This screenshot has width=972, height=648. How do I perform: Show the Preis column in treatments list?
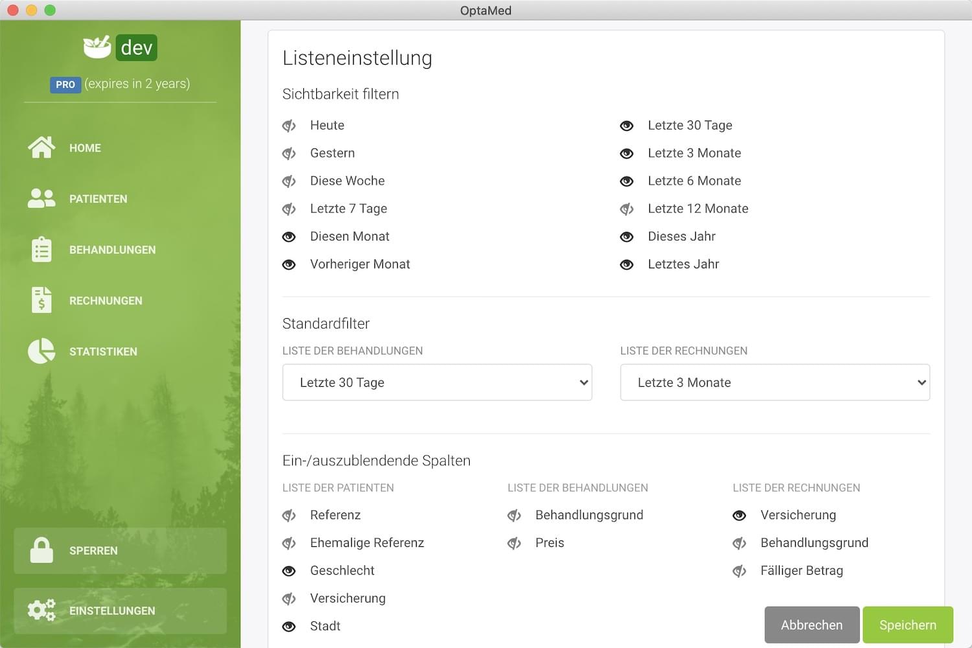[x=515, y=543]
